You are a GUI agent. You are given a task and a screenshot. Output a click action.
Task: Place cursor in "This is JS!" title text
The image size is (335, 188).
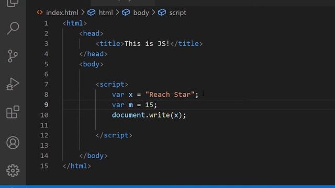(x=147, y=44)
